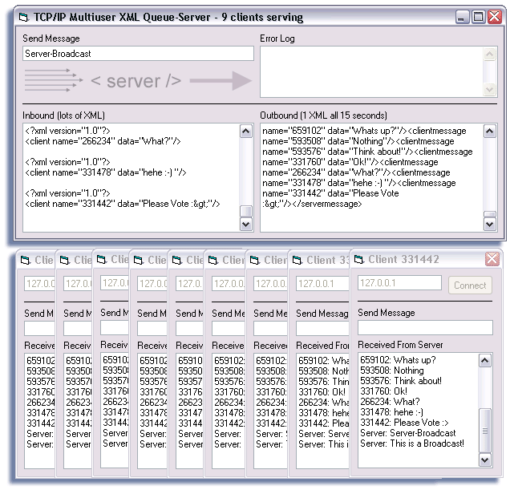Close the Client 331442 window
Image resolution: width=510 pixels, height=494 pixels.
coord(492,260)
